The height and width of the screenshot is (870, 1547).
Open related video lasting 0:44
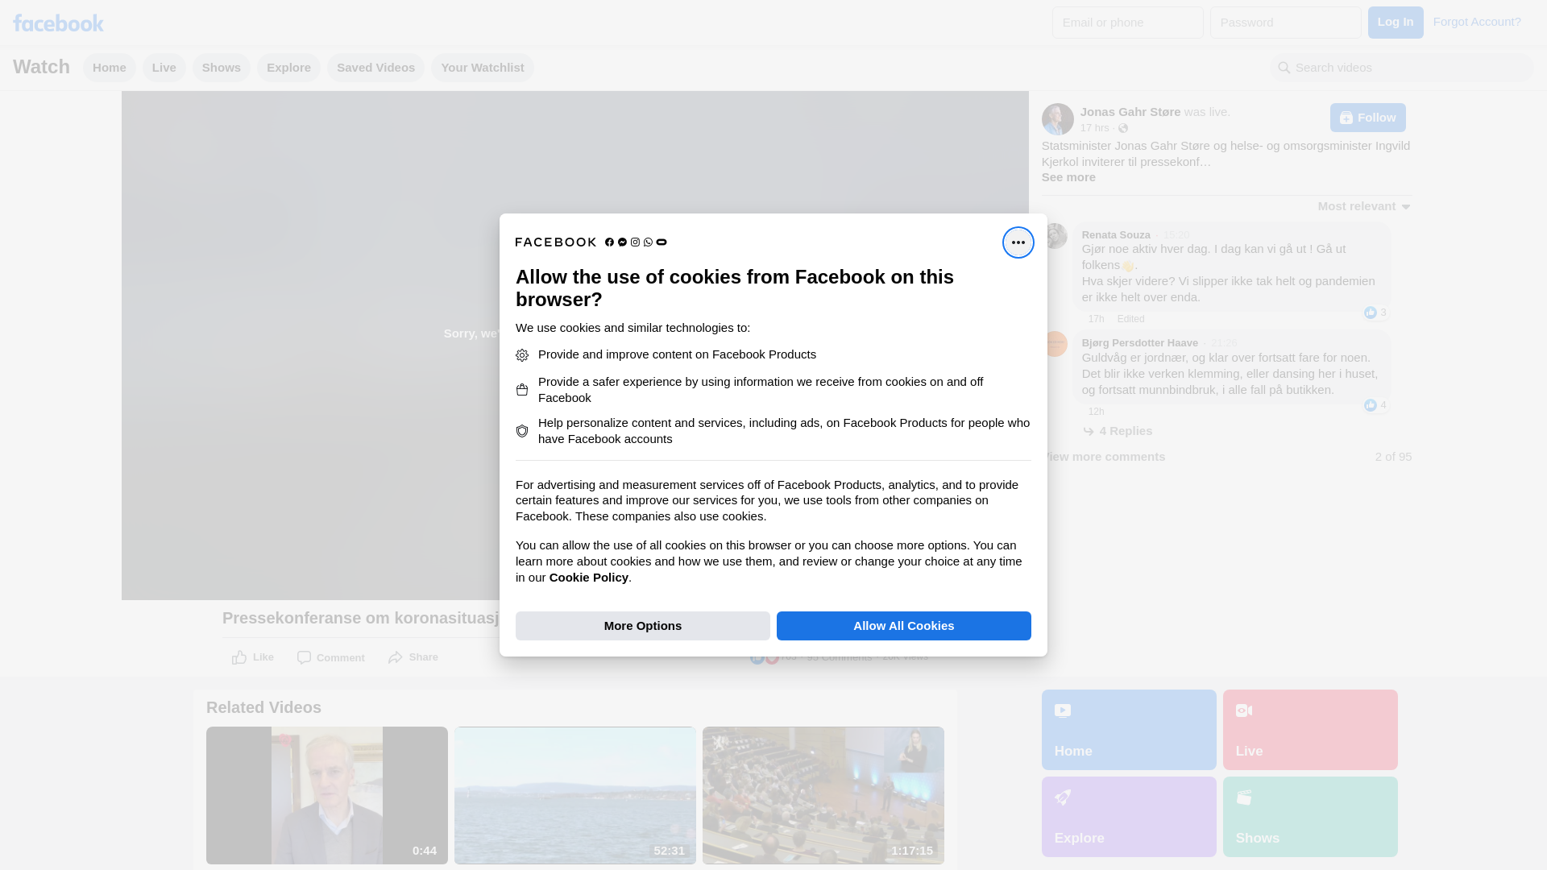(327, 796)
